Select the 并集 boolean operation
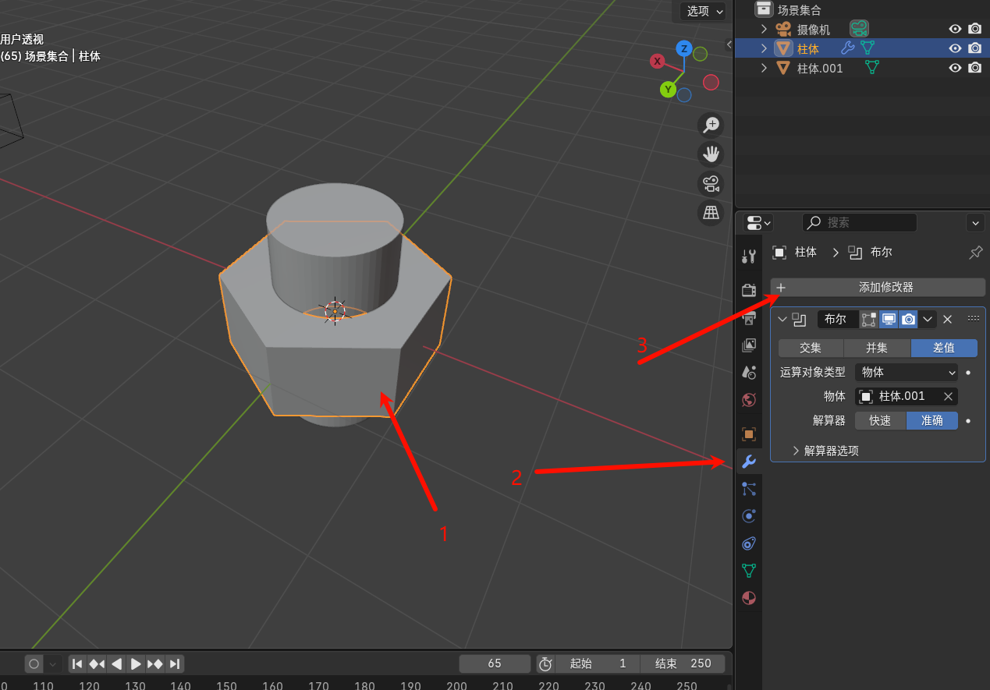The image size is (990, 690). point(877,349)
